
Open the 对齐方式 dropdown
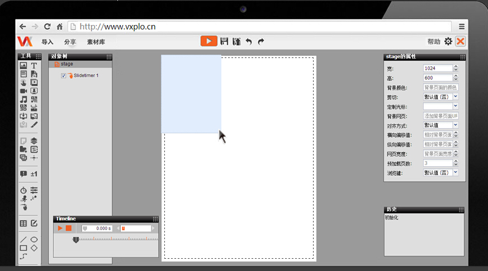455,125
